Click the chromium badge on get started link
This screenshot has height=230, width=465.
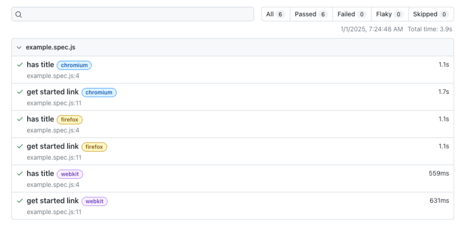(99, 92)
